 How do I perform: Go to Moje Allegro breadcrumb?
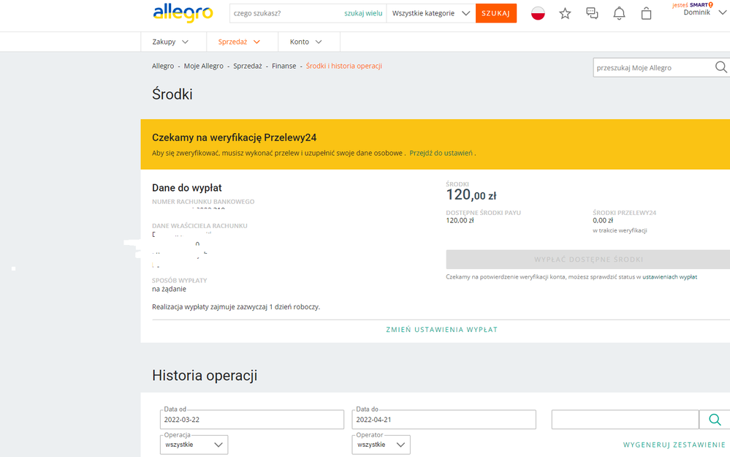coord(203,66)
